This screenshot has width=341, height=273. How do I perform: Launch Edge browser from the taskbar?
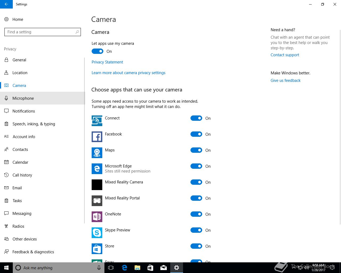124,268
